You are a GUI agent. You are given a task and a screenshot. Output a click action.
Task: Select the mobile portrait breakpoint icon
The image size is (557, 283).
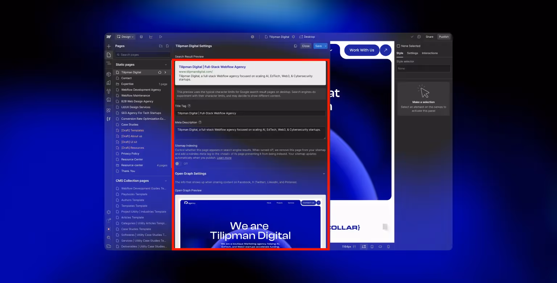tap(388, 247)
